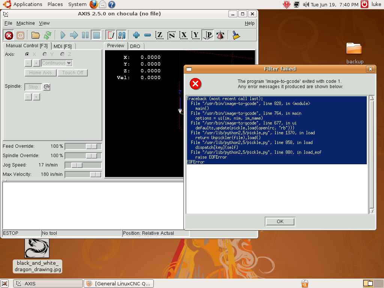The width and height of the screenshot is (384, 288).
Task: Open the help launcher in top panel
Action: coord(112,4)
